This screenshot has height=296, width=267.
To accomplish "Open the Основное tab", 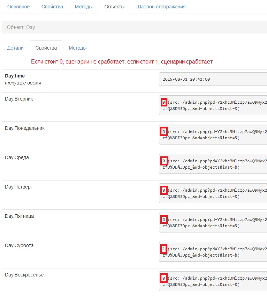I will click(x=18, y=7).
